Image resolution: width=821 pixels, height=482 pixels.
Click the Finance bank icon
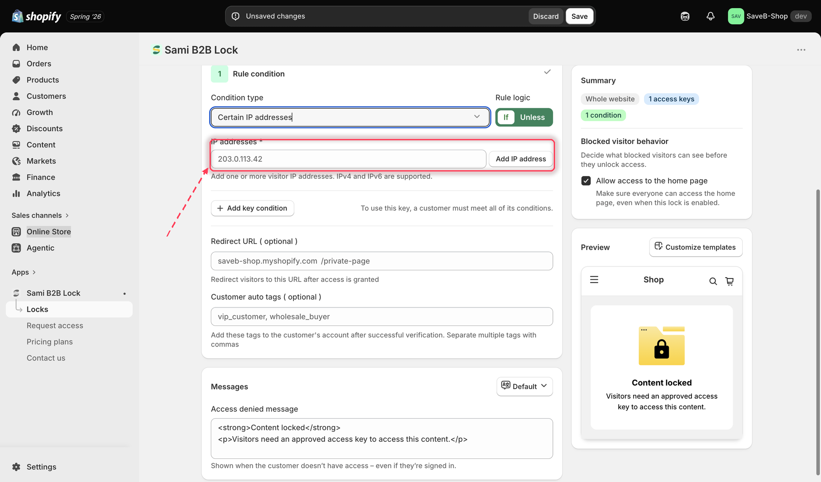point(16,177)
